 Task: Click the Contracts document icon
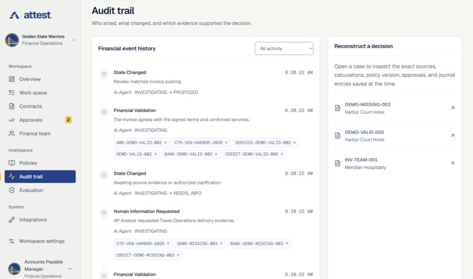point(12,106)
